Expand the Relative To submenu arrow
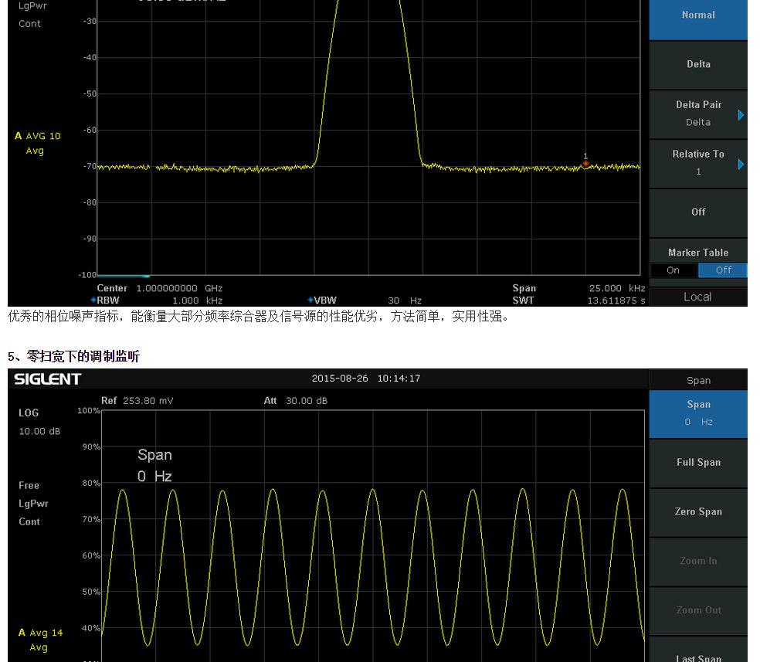The width and height of the screenshot is (760, 662). (x=741, y=164)
